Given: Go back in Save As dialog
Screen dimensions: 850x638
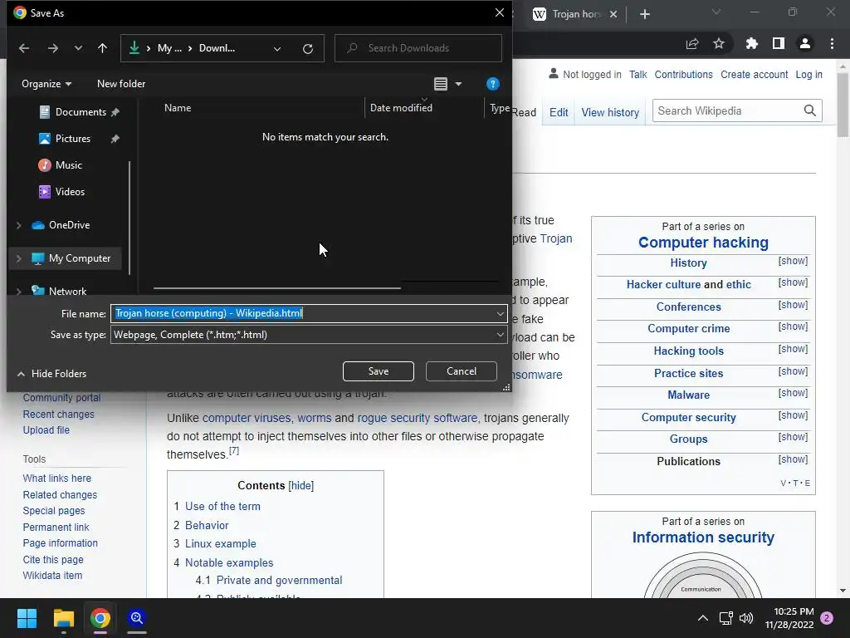Looking at the screenshot, I should tap(24, 48).
